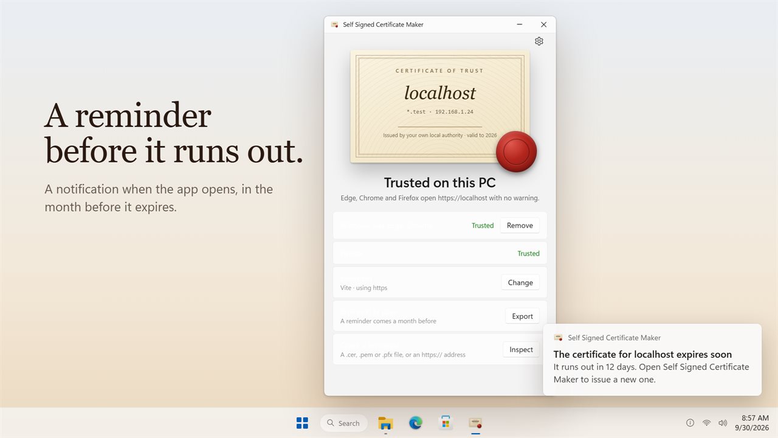Click the localhost certificate card
Image resolution: width=778 pixels, height=438 pixels.
click(x=440, y=106)
